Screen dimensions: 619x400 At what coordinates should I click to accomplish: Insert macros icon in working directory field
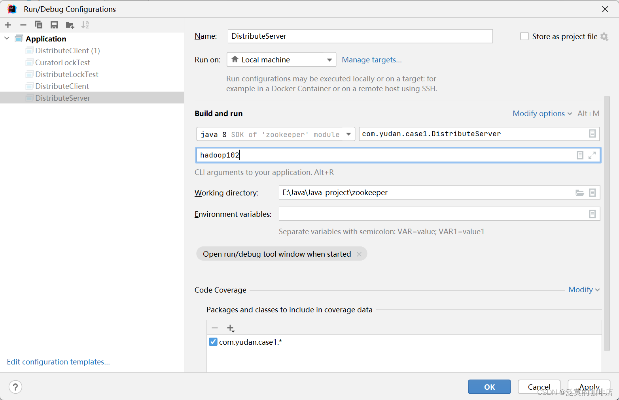click(592, 193)
